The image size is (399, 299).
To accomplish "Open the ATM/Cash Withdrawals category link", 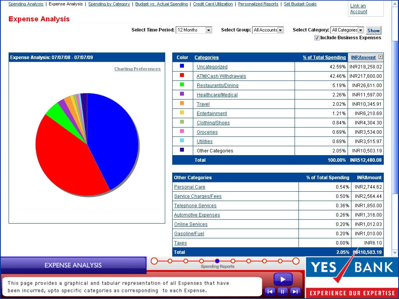I will 221,76.
